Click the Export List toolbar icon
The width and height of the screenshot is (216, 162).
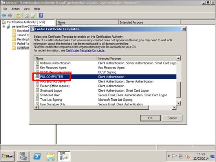coord(33,15)
